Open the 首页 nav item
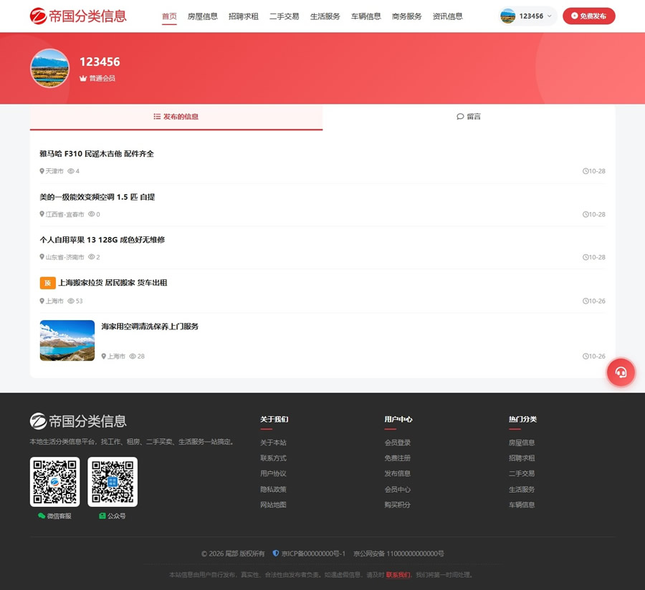 (x=169, y=16)
